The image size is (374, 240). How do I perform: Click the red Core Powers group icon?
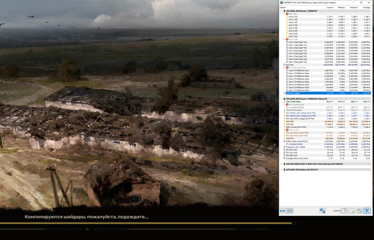tap(287, 130)
